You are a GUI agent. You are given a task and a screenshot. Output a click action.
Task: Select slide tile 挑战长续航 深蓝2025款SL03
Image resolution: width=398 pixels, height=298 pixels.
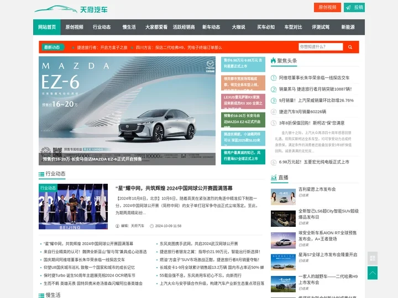tap(243, 139)
